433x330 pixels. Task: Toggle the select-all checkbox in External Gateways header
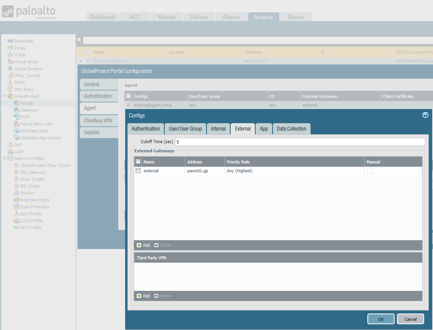pos(138,162)
